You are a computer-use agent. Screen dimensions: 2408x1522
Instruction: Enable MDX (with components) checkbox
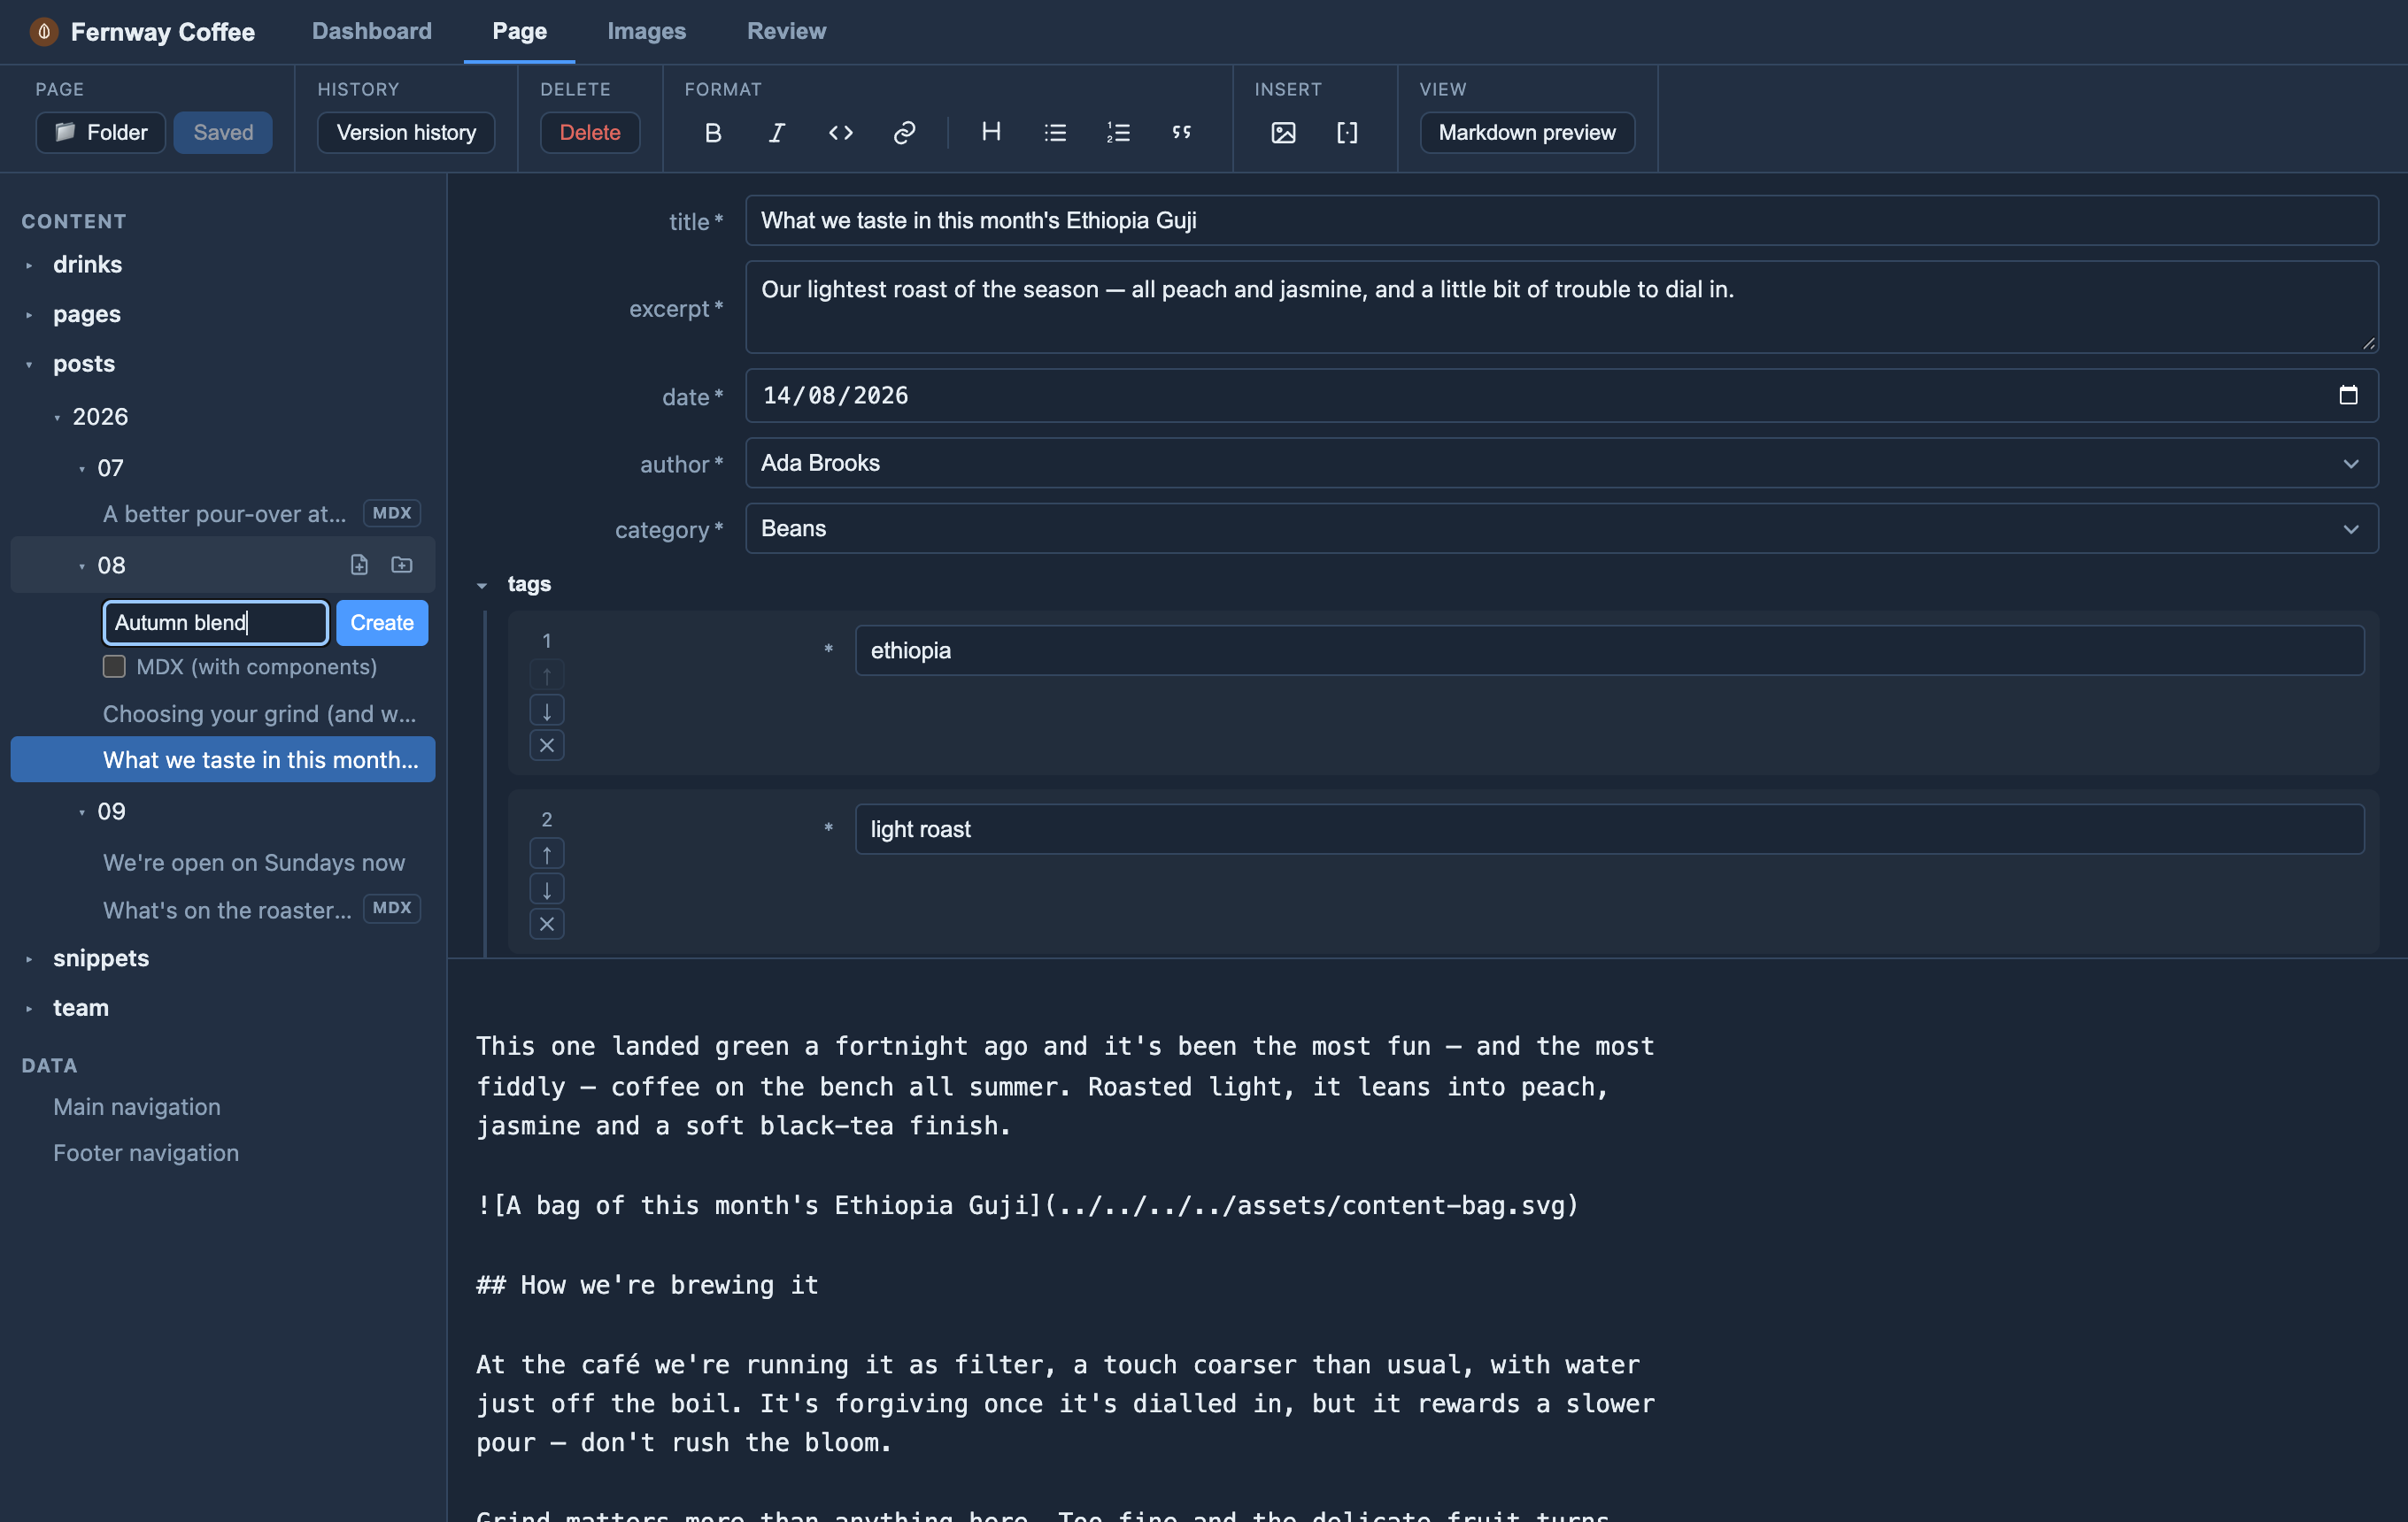click(114, 666)
